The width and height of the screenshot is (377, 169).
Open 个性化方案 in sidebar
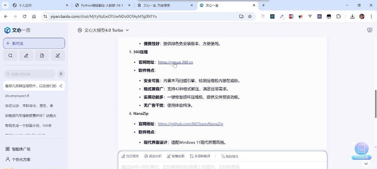18,159
